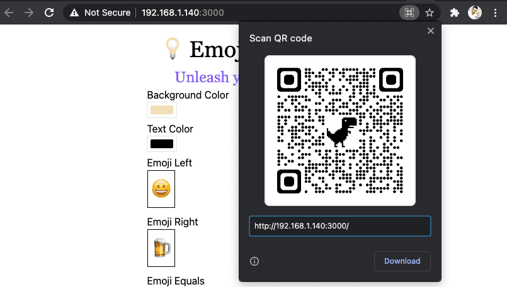The width and height of the screenshot is (507, 287).
Task: Download the QR code image
Action: (402, 261)
